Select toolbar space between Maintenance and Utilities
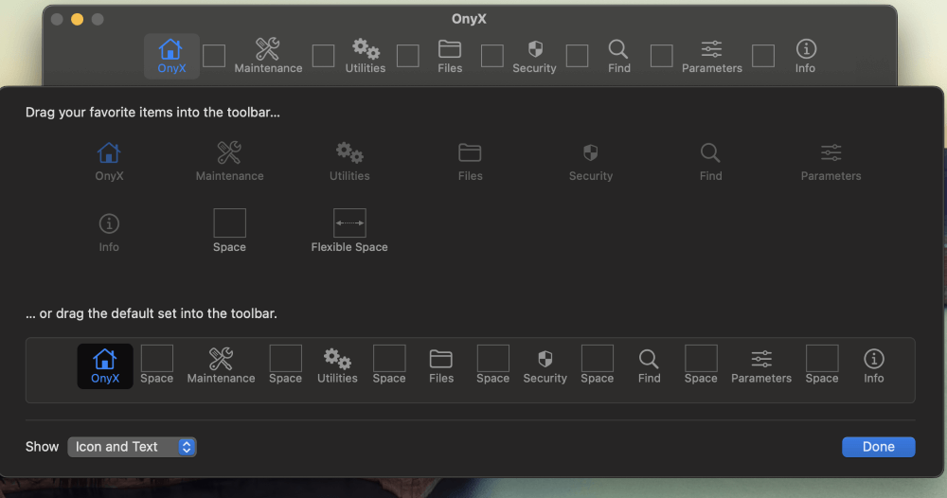Image resolution: width=947 pixels, height=498 pixels. 323,56
